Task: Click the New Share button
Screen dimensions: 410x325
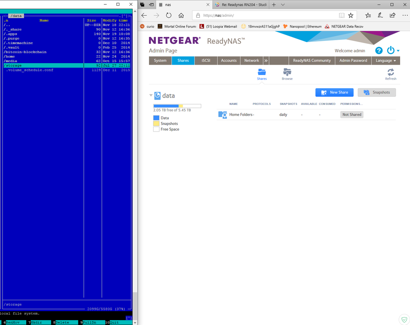Action: point(334,92)
